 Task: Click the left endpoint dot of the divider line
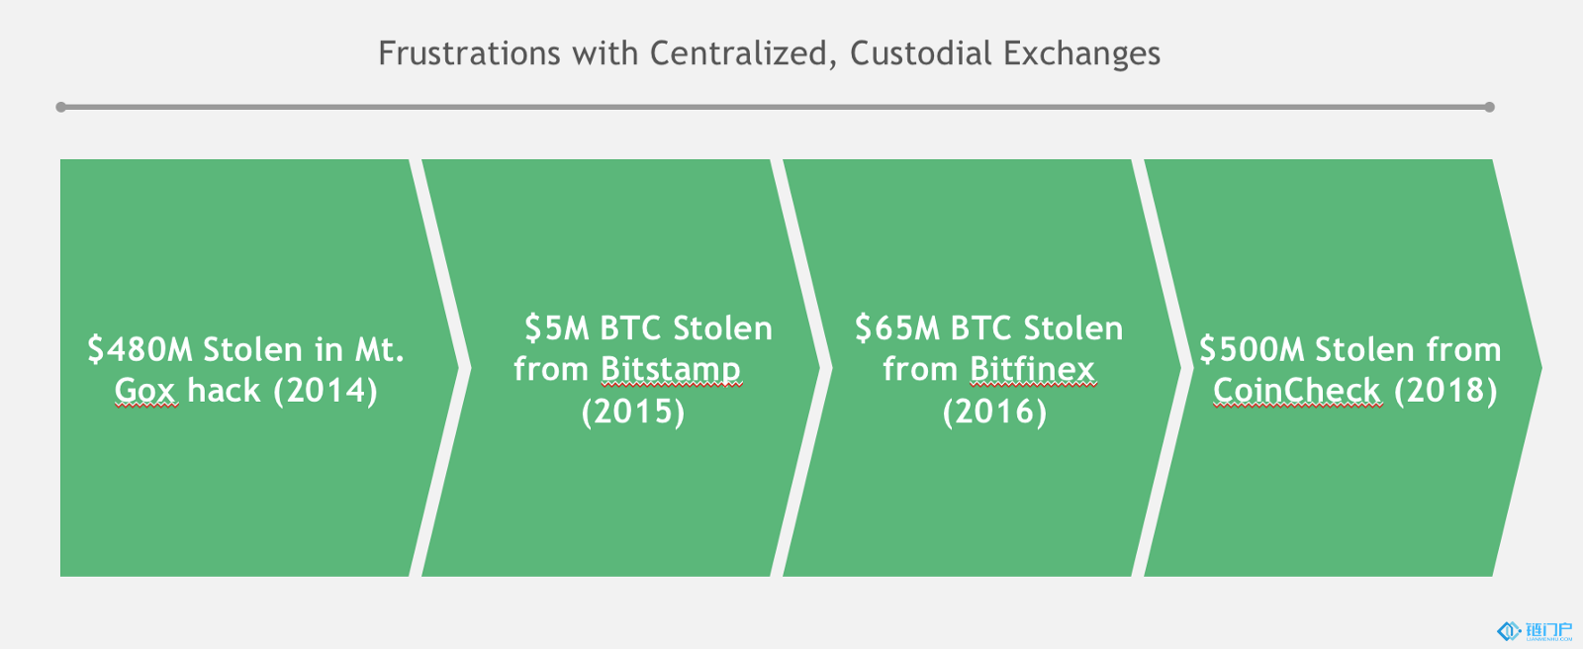tap(61, 107)
